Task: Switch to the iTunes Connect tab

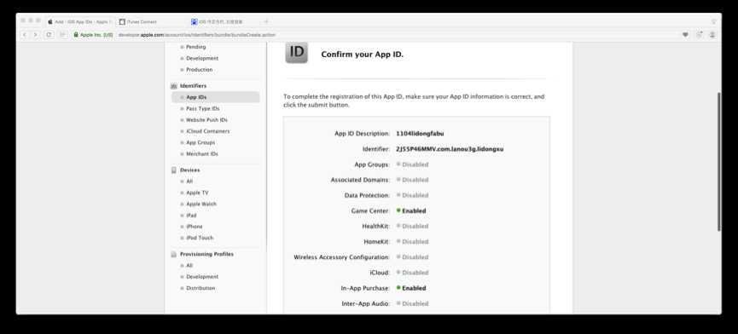Action: pos(151,21)
